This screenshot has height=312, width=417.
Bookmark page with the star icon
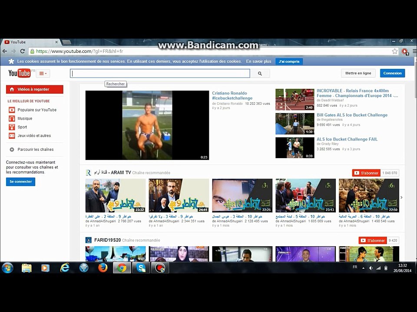point(395,51)
